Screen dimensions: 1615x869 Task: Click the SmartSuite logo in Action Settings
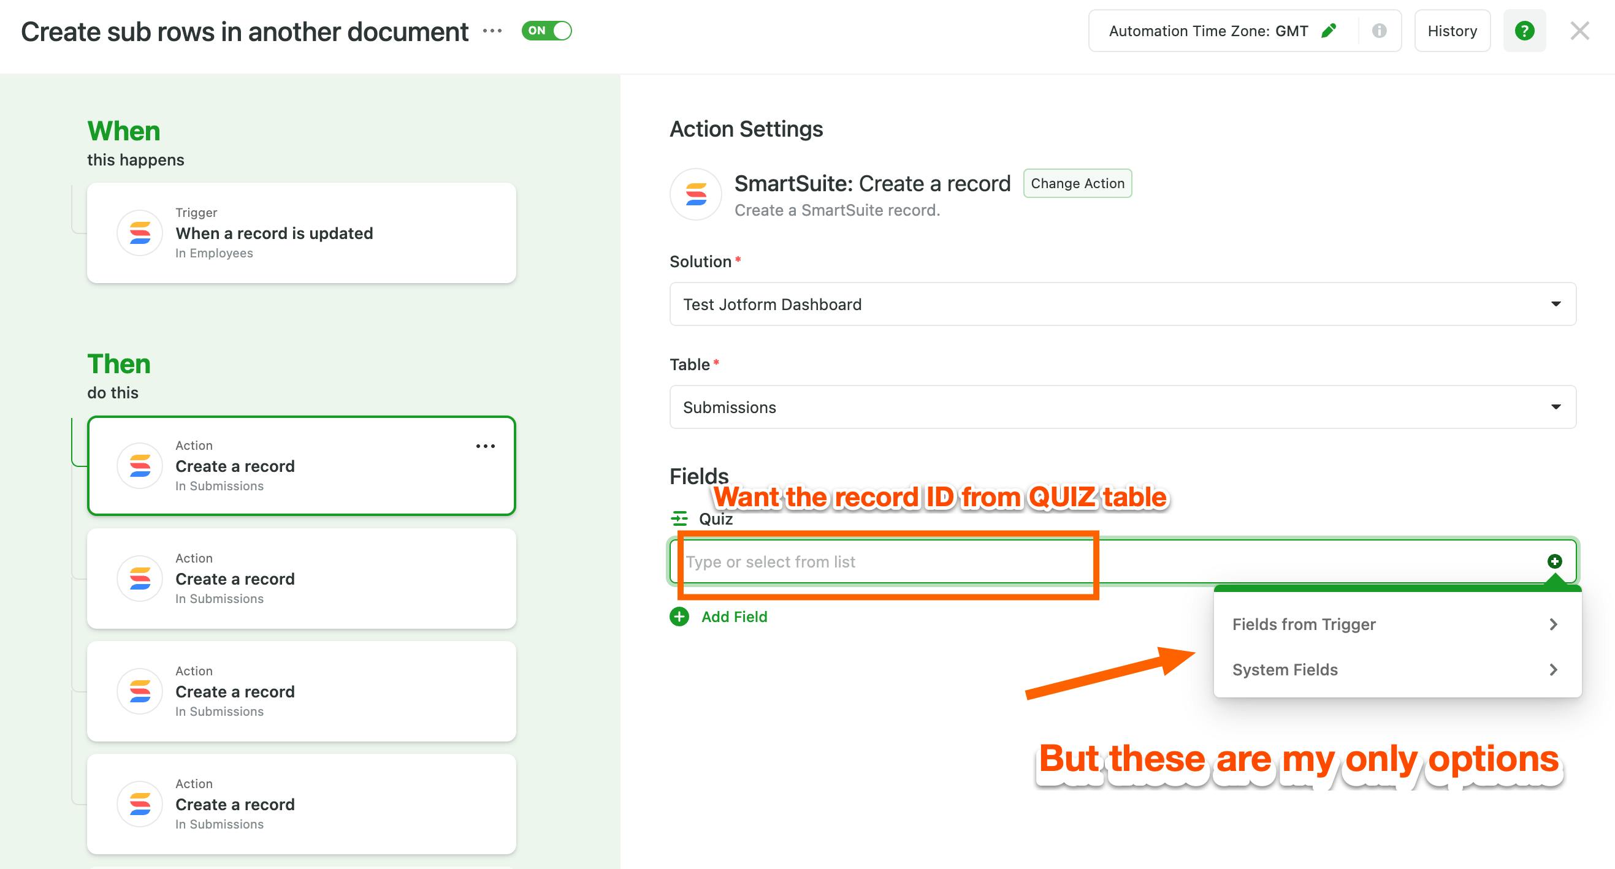click(696, 194)
